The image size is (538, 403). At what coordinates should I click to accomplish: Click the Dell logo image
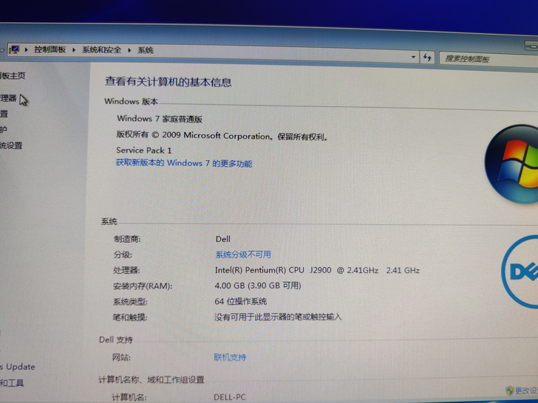(x=520, y=272)
